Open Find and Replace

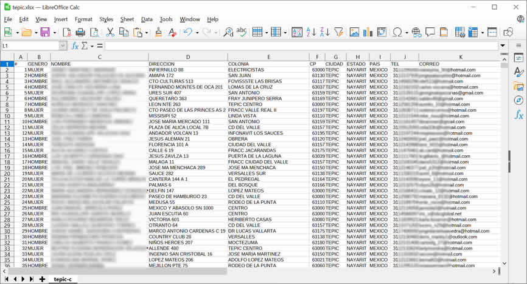pos(228,32)
